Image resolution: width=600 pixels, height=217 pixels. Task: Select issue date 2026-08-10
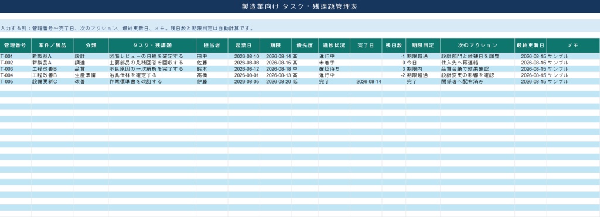[x=244, y=56]
